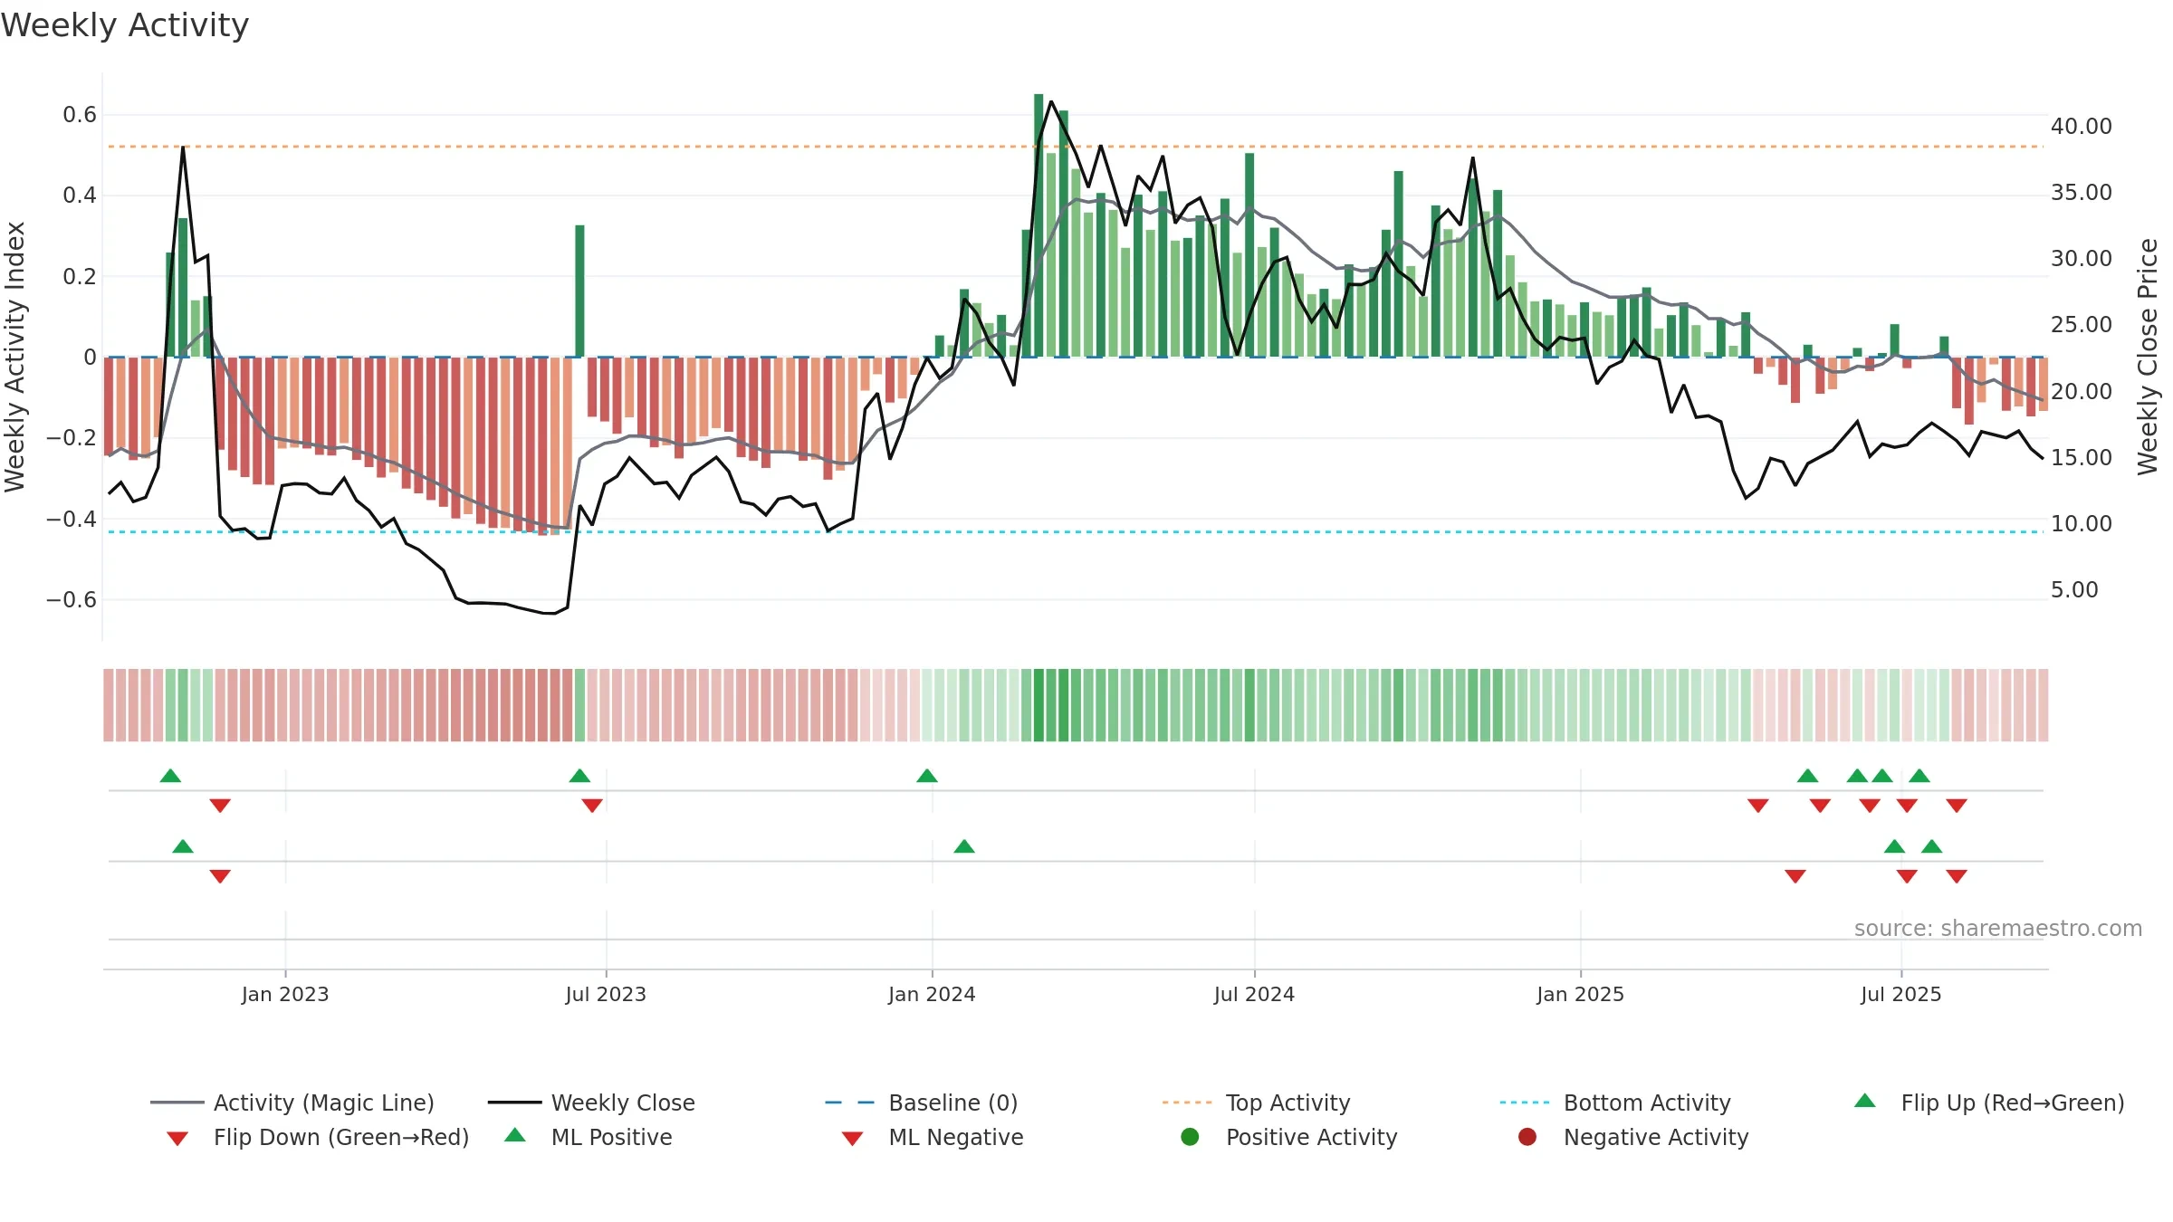The width and height of the screenshot is (2173, 1222).
Task: Click the source: sharemaestro.com text
Action: pos(1998,928)
